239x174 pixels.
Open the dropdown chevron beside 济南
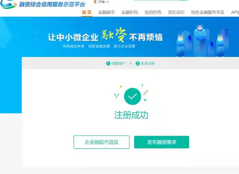tap(108, 2)
